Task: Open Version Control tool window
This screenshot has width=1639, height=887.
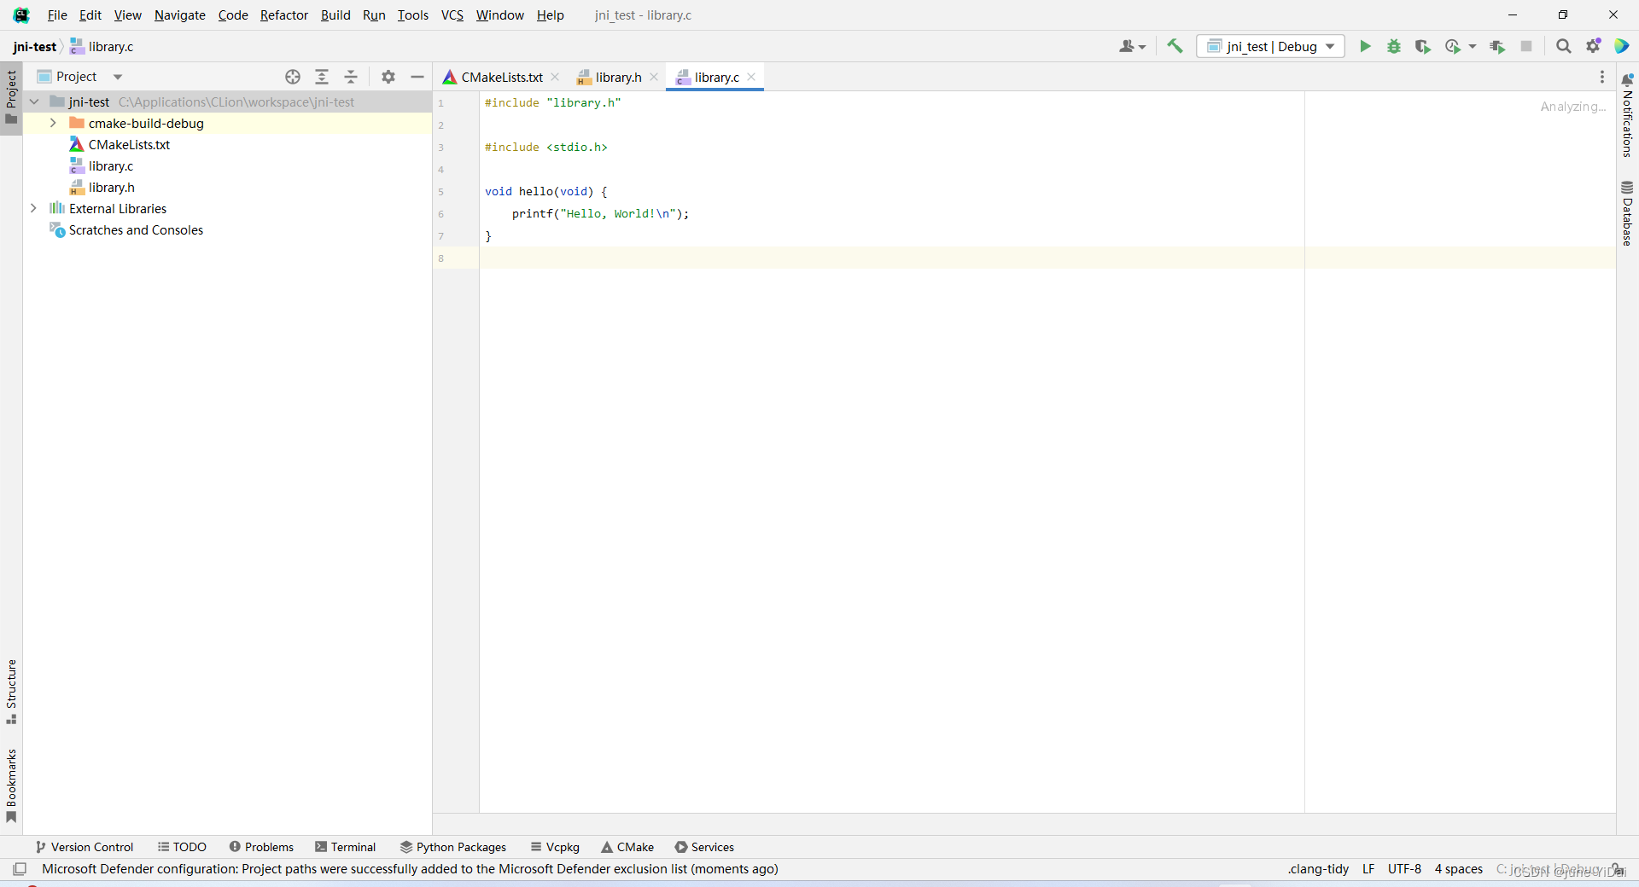Action: click(85, 847)
